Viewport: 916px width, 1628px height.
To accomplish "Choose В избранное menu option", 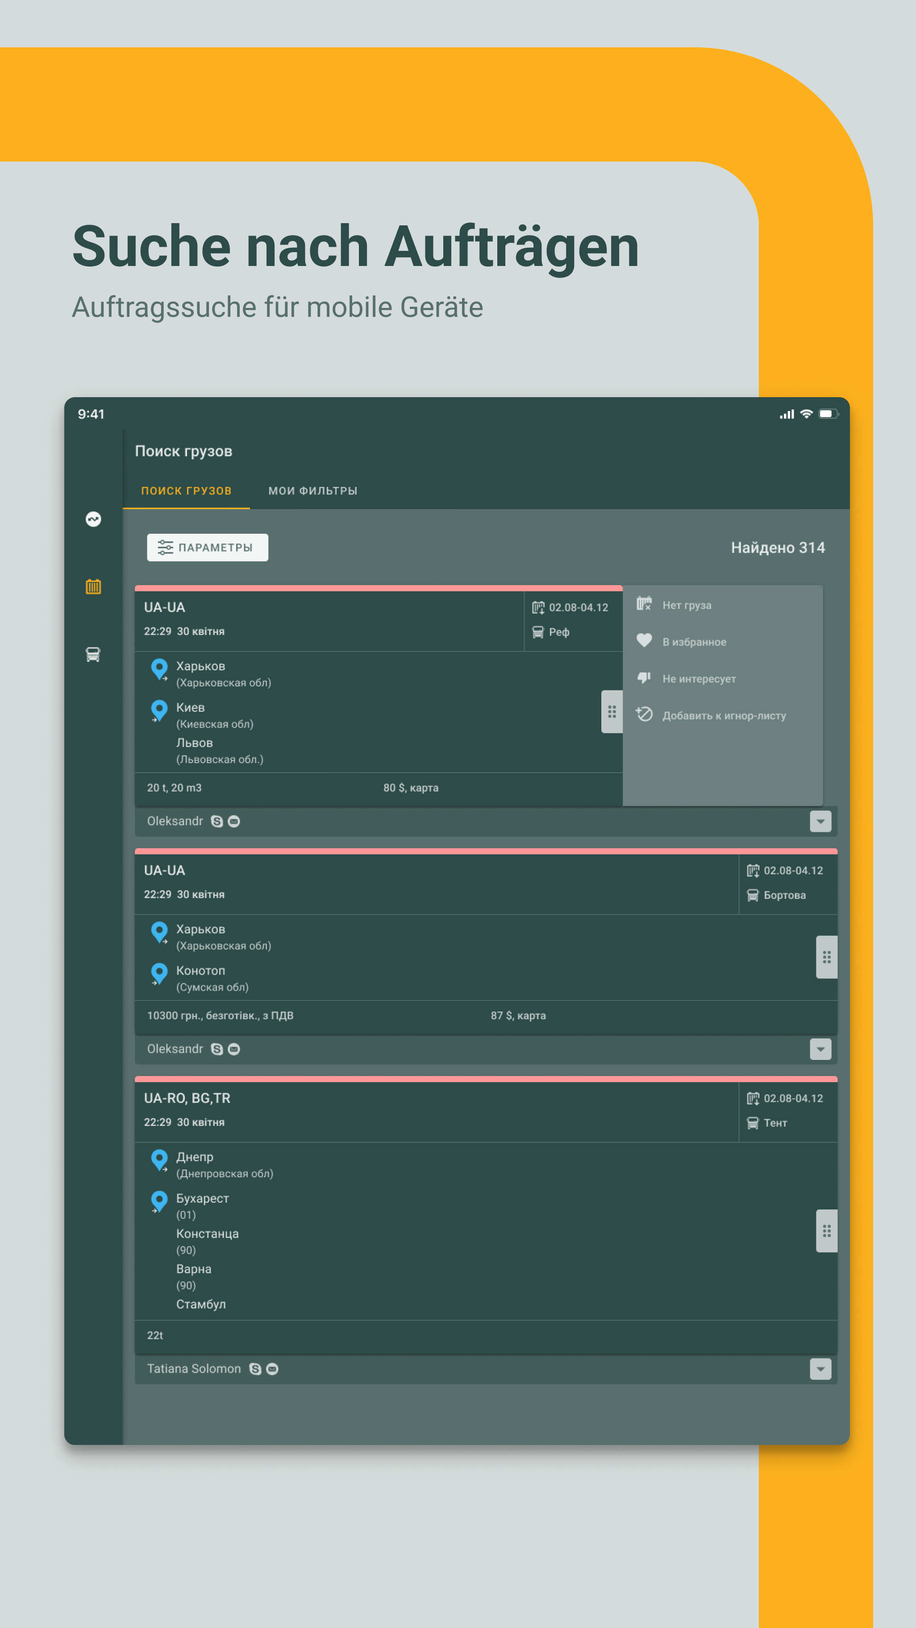I will [694, 642].
